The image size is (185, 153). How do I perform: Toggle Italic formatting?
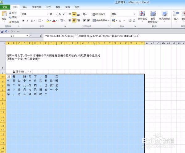click(27, 21)
